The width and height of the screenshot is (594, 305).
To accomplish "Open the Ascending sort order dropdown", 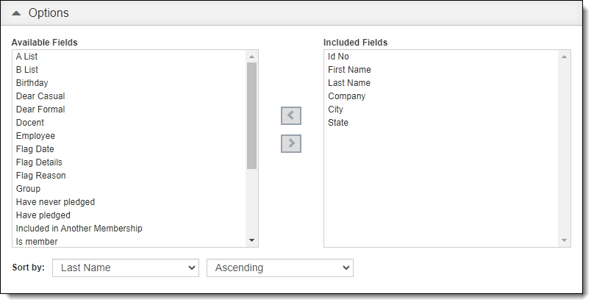I will (x=280, y=268).
